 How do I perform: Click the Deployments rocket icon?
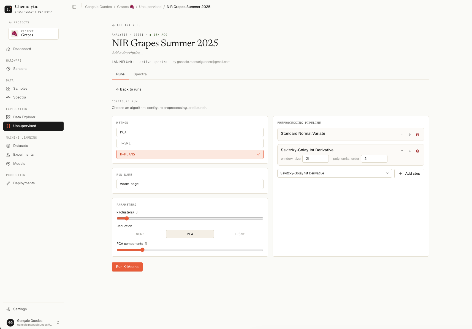tap(8, 183)
